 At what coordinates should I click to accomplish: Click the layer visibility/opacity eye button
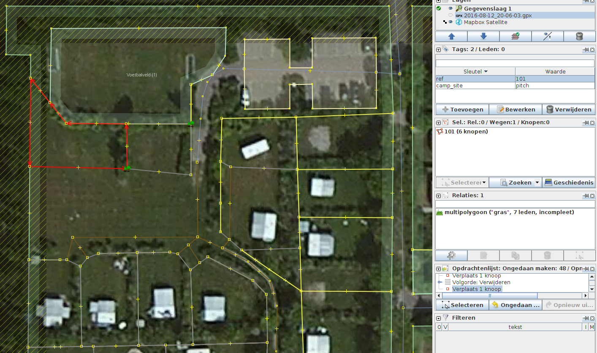point(547,36)
